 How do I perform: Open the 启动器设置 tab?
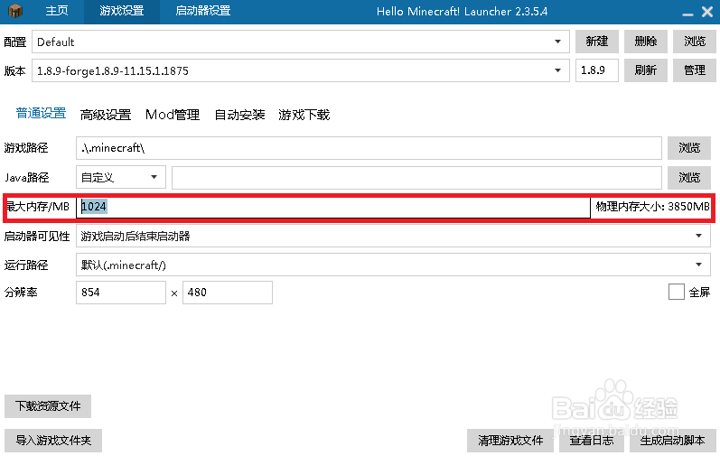tap(202, 11)
